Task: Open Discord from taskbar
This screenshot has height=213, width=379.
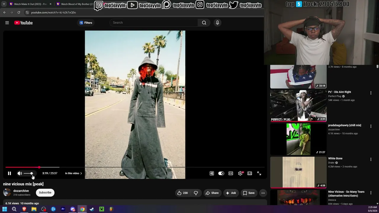Action: [x=73, y=209]
